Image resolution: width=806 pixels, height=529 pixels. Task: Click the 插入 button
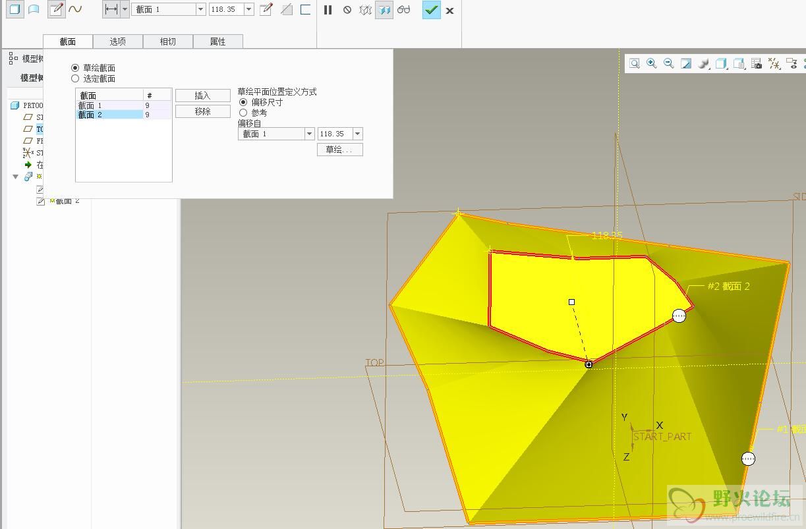tap(202, 96)
